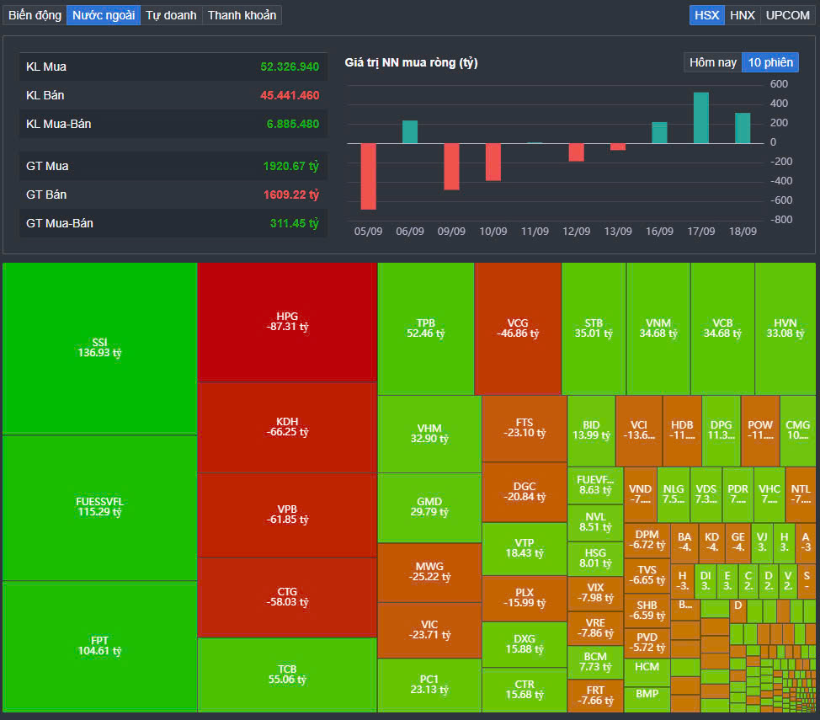Click the FRT -7.66 tỷ tile
The width and height of the screenshot is (820, 720).
coord(595,696)
